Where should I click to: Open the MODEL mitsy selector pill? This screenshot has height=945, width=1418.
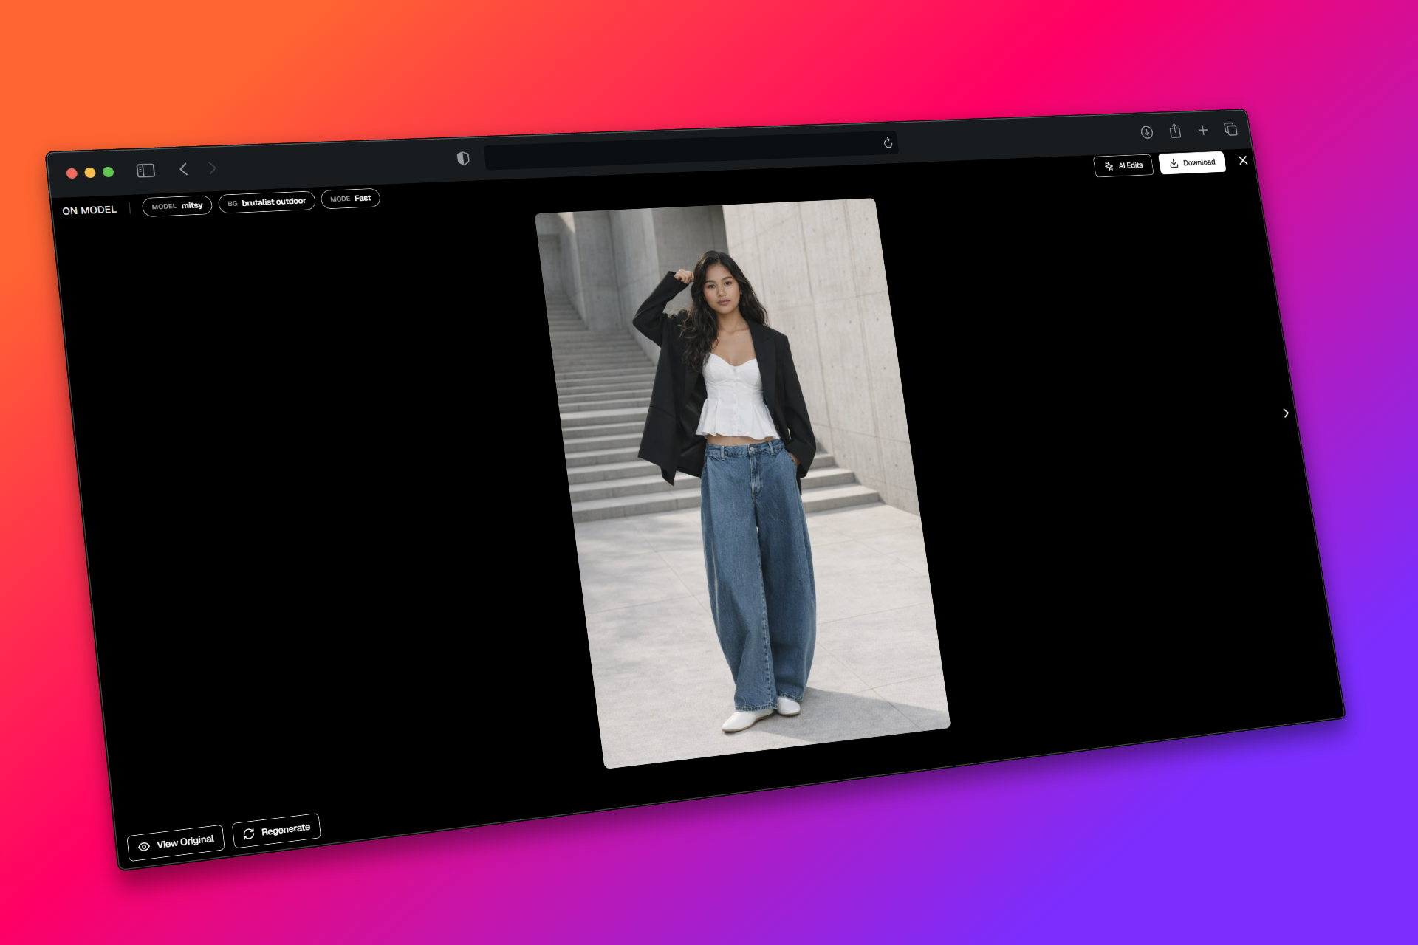[177, 206]
